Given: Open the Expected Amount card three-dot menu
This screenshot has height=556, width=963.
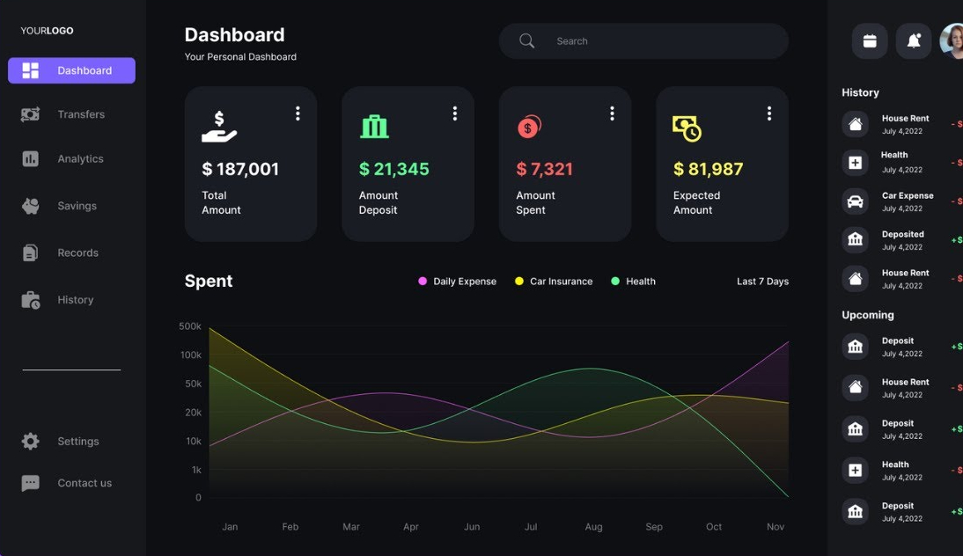Looking at the screenshot, I should pyautogui.click(x=769, y=113).
